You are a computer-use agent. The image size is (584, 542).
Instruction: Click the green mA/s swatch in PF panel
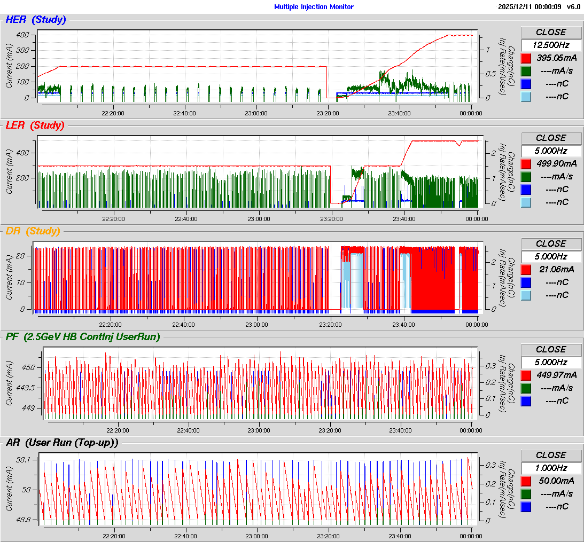tap(526, 388)
